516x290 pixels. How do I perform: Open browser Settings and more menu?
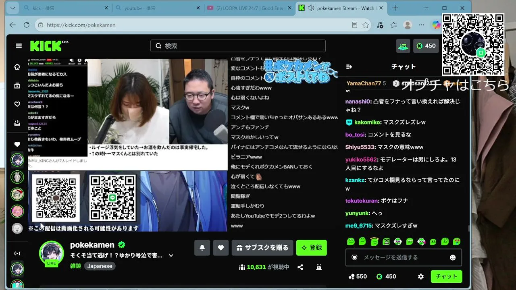coord(422,25)
